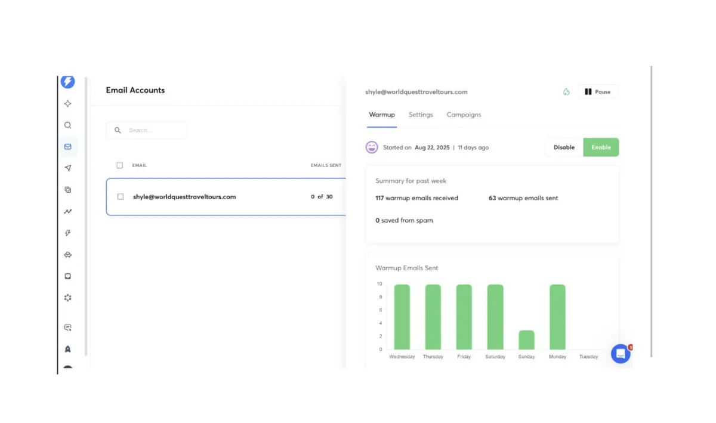The height and width of the screenshot is (423, 716).
Task: Click the Saturday bar in the chart
Action: pyautogui.click(x=495, y=317)
